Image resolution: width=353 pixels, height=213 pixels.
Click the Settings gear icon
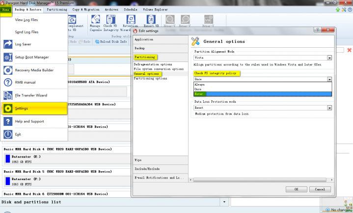(x=8, y=109)
